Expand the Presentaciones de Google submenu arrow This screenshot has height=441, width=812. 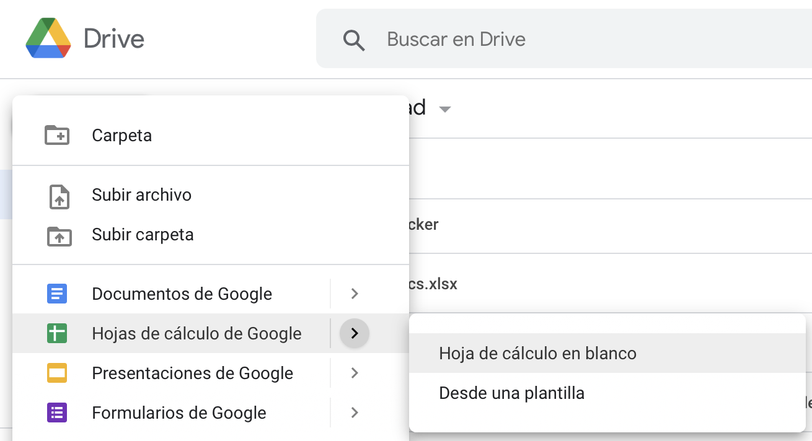coord(355,373)
